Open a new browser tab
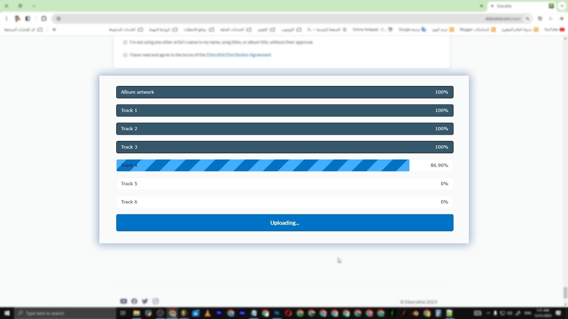 point(481,6)
